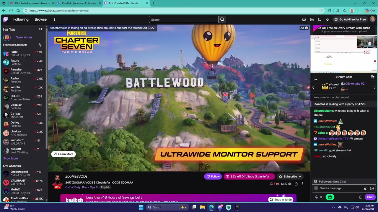Go to next gifter in chat leaderboard
Screen dimensions: 378x212
pos(375,87)
